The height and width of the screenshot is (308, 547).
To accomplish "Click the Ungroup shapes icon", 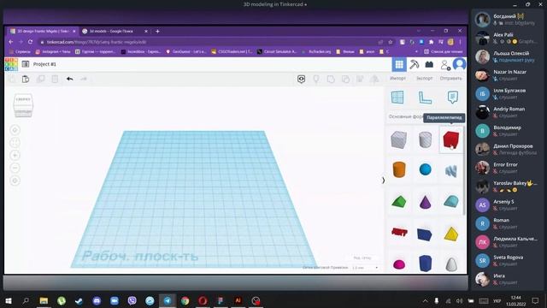I will tap(345, 79).
